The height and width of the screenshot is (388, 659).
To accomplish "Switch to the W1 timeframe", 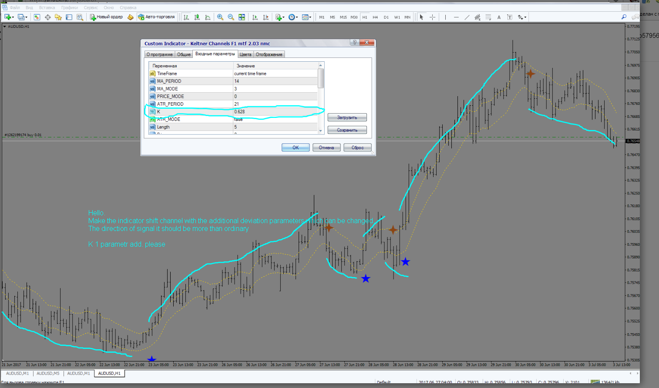I will pos(397,17).
